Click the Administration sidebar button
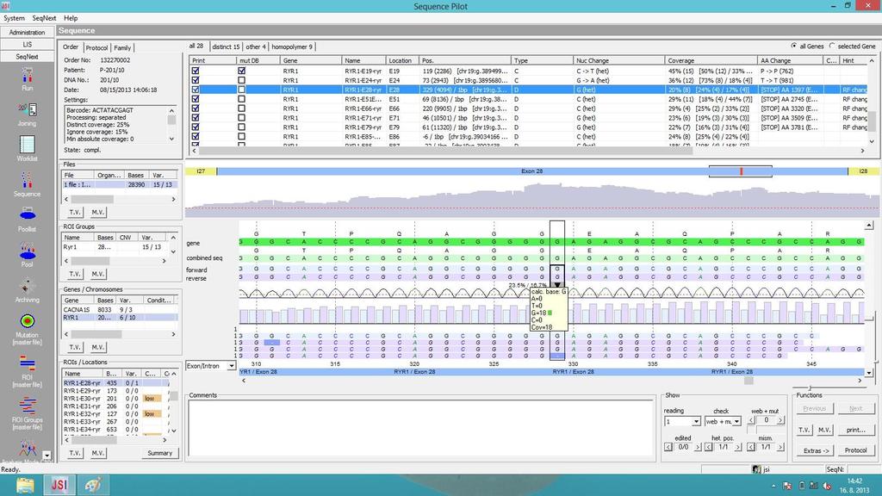Viewport: 882px width, 496px height. 27,33
